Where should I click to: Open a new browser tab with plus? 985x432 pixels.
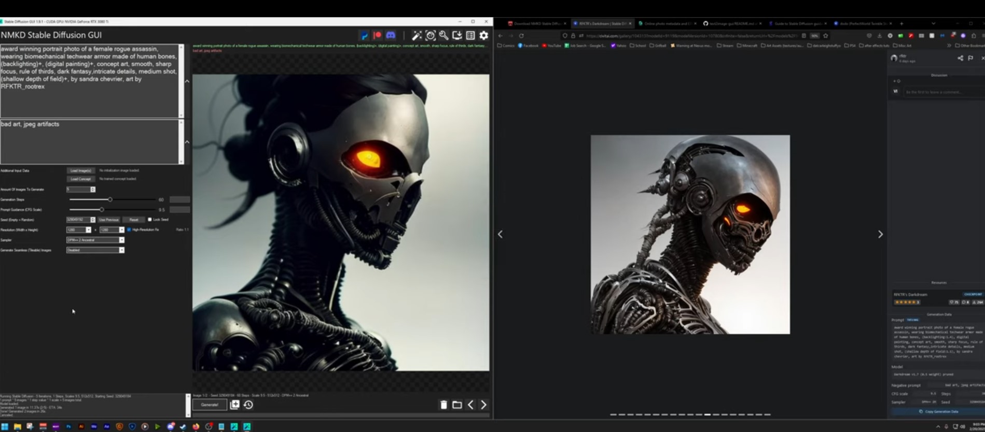pos(901,23)
